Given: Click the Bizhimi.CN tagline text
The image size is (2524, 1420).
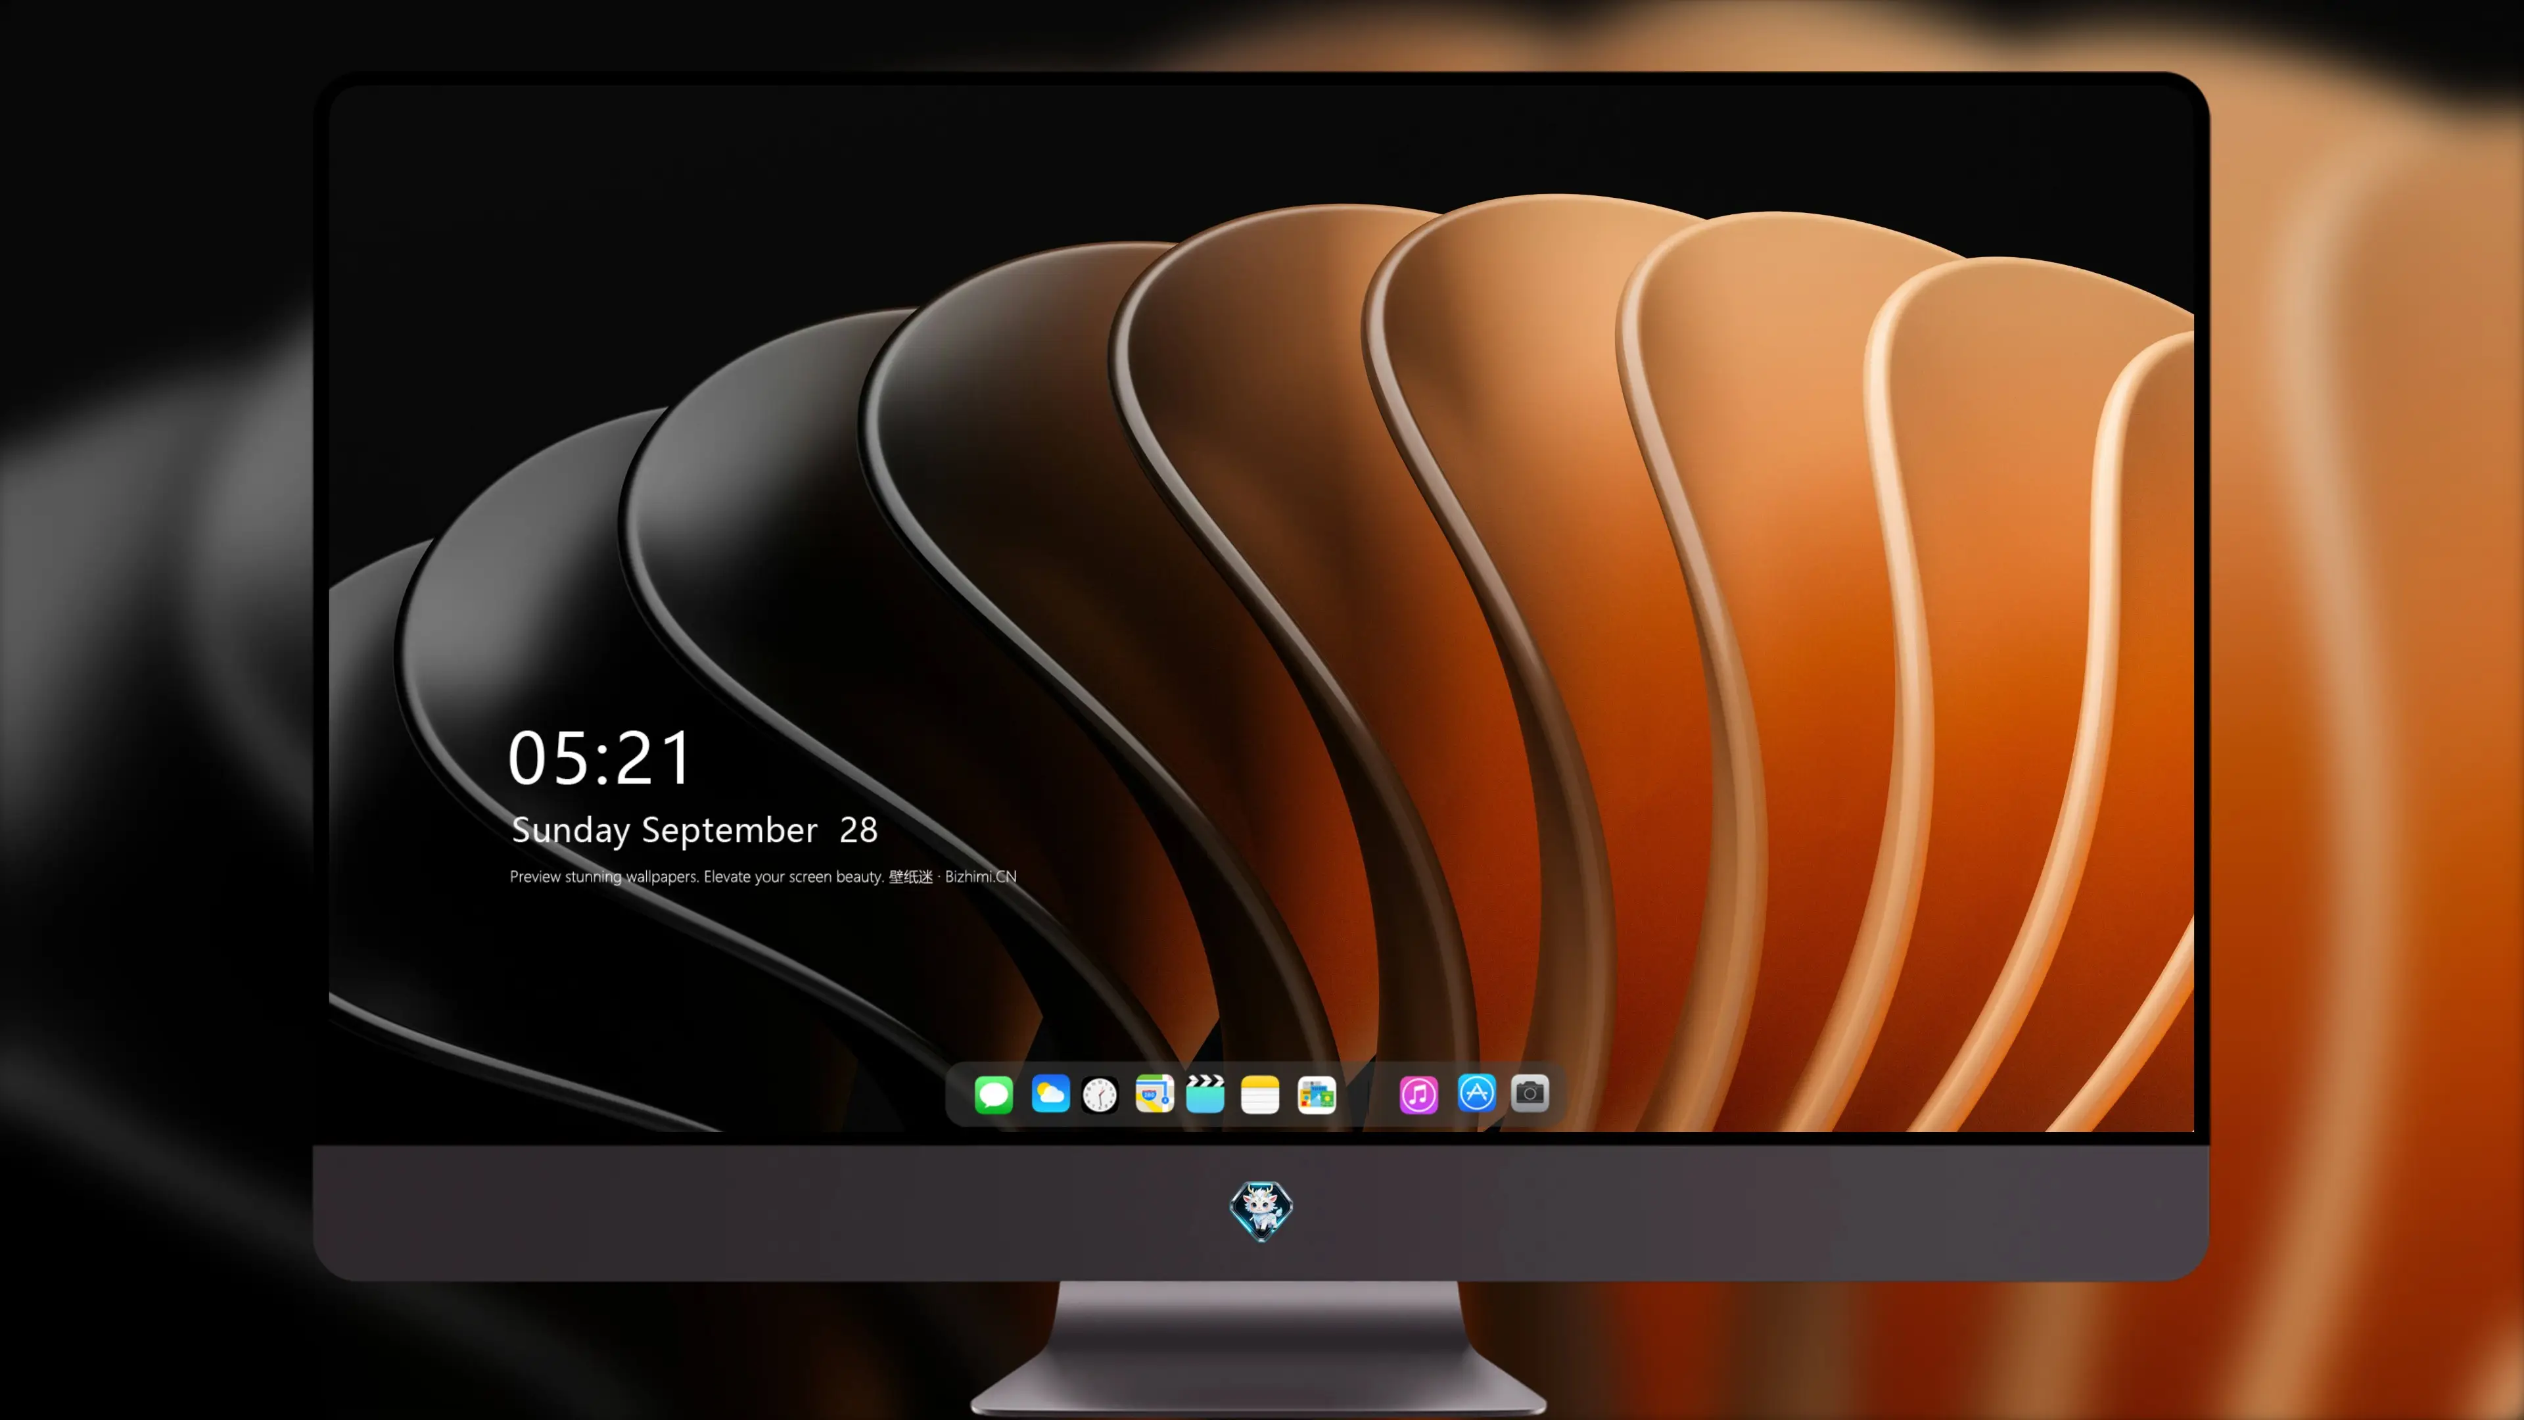Looking at the screenshot, I should (x=763, y=876).
